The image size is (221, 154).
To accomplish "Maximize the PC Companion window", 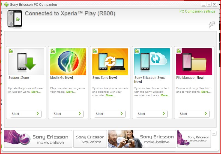I will [209, 4].
